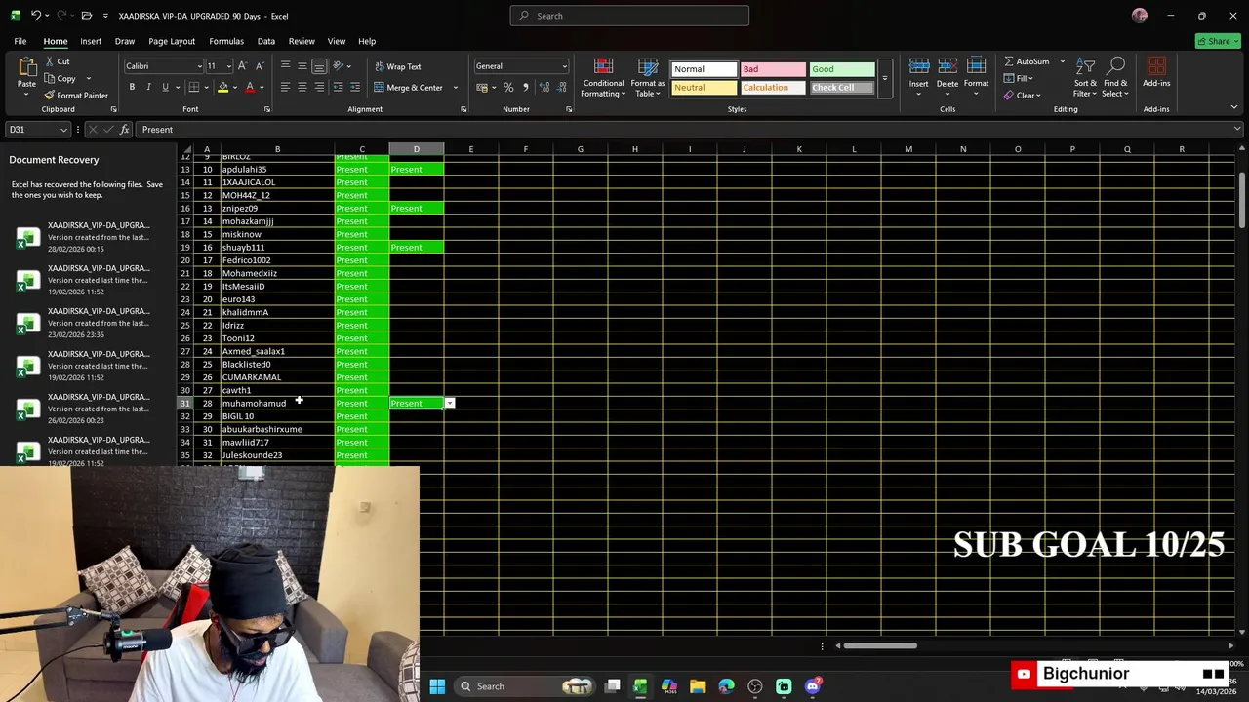Open Sort & Filter menu

1085,77
